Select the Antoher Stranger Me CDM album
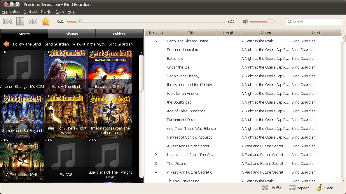This screenshot has height=194, width=346. tap(22, 72)
